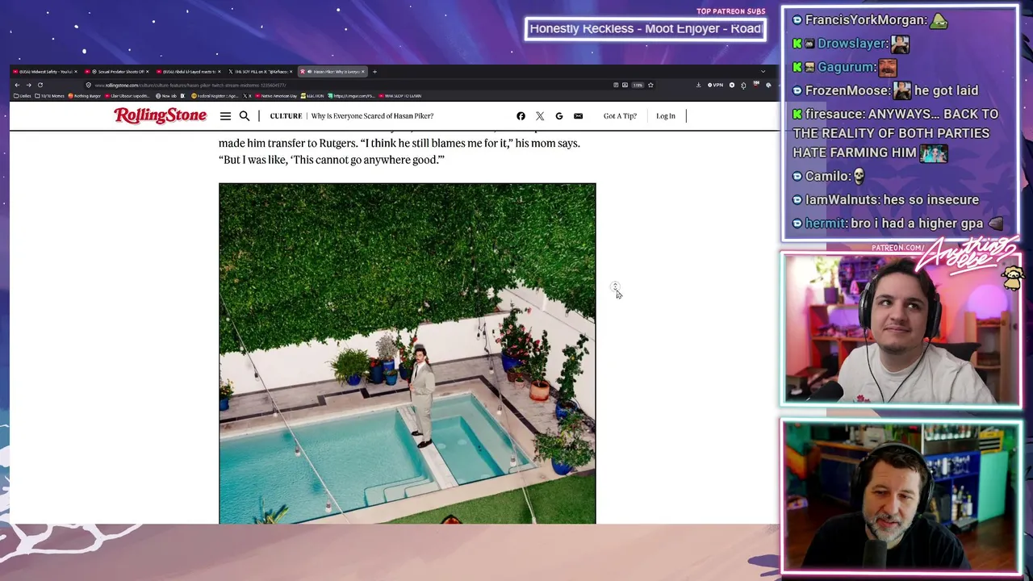Viewport: 1033px width, 581px height.
Task: Click Gagurum's username in chat
Action: tap(847, 67)
